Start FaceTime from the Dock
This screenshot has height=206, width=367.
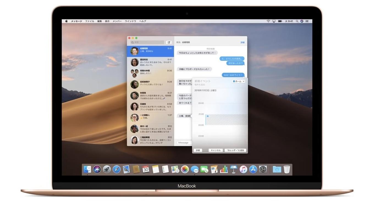point(205,169)
